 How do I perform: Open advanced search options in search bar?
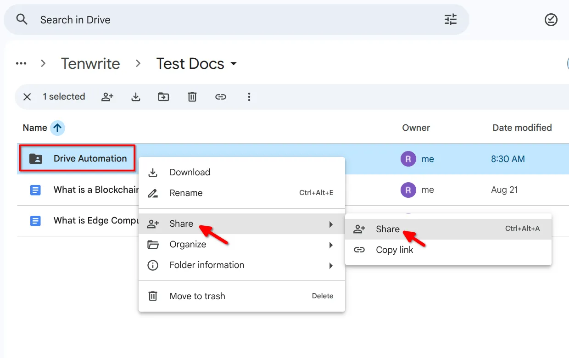pyautogui.click(x=450, y=19)
